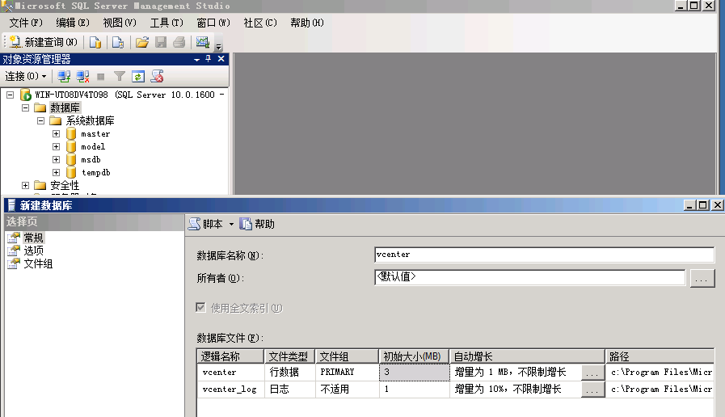Click the Activity Monitor icon in toolbar
This screenshot has height=417, width=725.
click(203, 42)
